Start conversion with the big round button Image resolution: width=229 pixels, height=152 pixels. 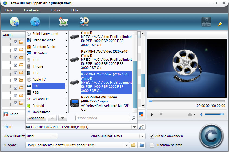(x=211, y=135)
